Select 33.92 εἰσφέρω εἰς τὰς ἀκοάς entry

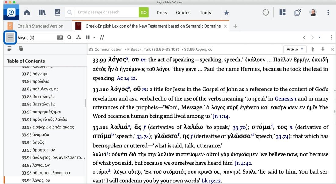(x=48, y=127)
